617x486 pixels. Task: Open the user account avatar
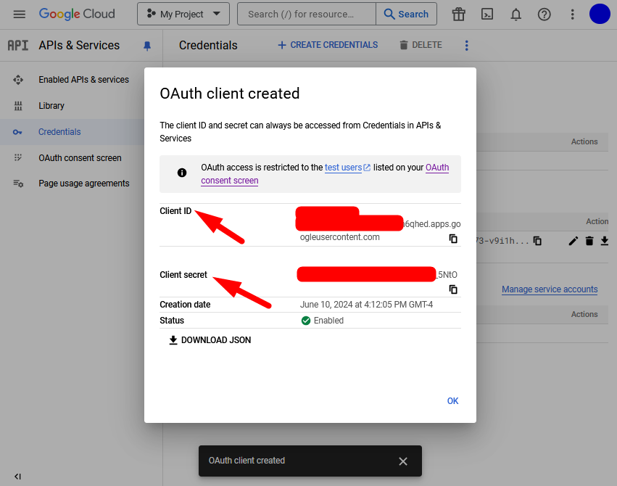tap(600, 14)
